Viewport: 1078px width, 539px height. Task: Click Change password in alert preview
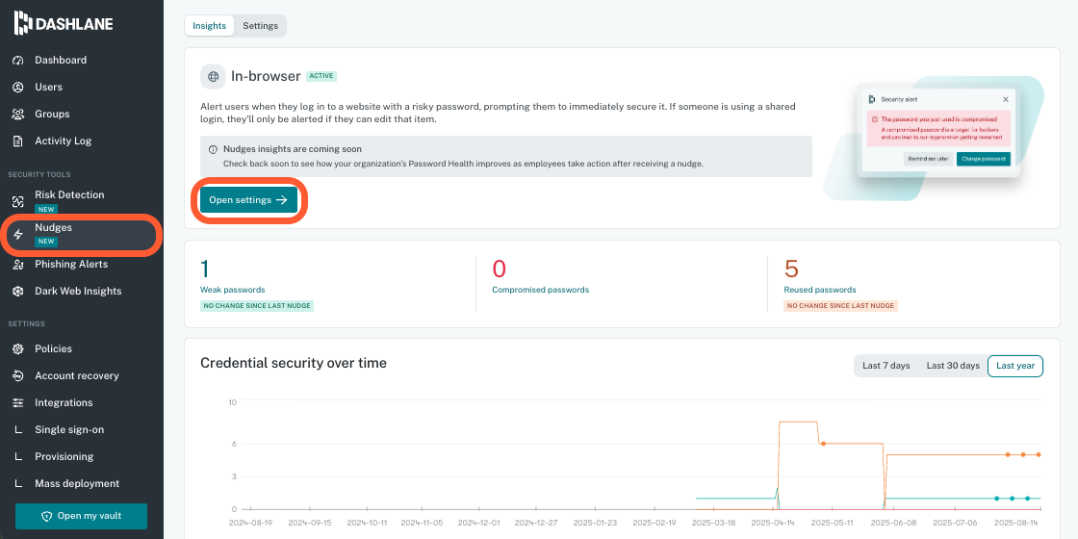tap(984, 159)
